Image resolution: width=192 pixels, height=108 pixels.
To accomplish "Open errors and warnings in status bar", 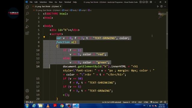I will tap(29, 102).
